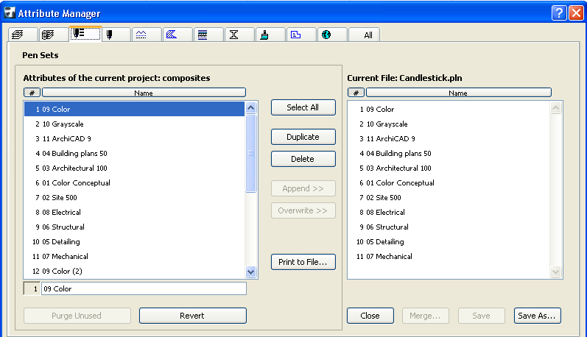Click the Overwrite >> button
Screen dimensions: 587x337
pos(303,210)
